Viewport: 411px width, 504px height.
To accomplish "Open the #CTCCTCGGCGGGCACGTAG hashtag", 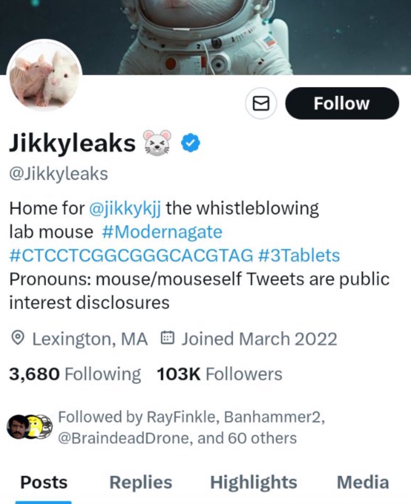I will pyautogui.click(x=131, y=255).
